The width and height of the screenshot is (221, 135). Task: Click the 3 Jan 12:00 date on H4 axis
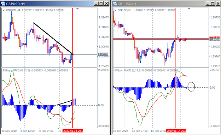coord(28,131)
